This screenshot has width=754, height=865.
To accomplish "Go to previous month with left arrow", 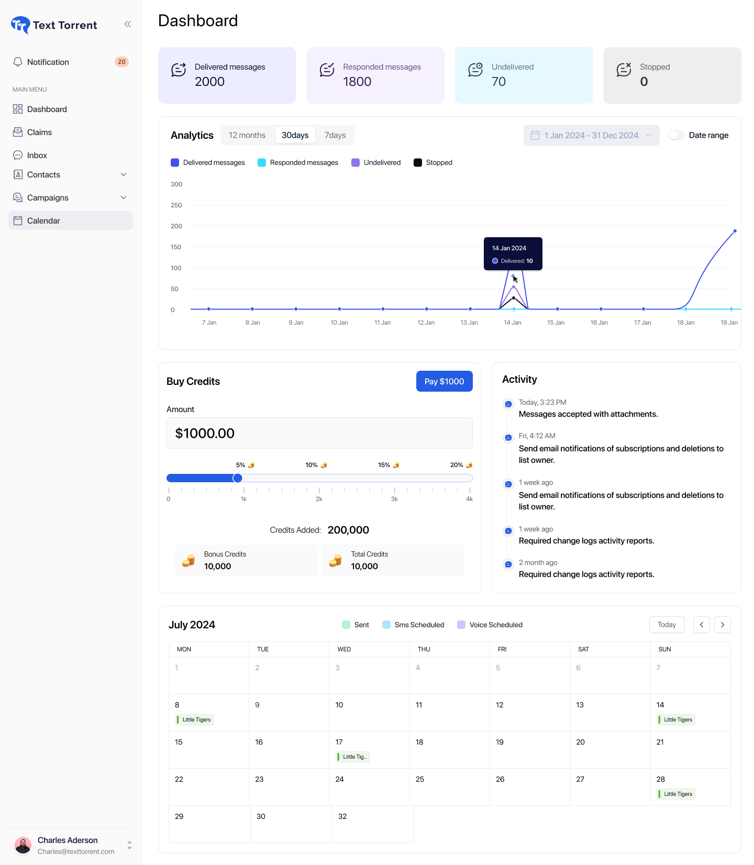I will (x=702, y=625).
